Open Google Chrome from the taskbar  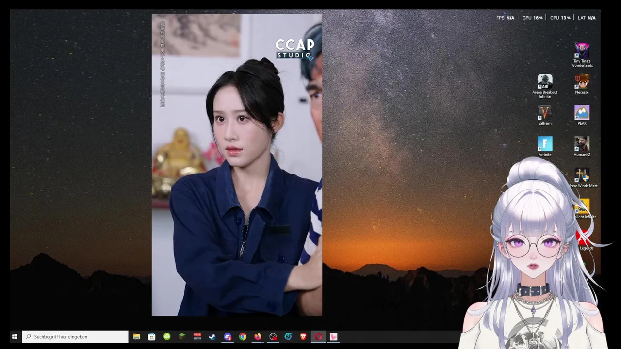tap(243, 336)
